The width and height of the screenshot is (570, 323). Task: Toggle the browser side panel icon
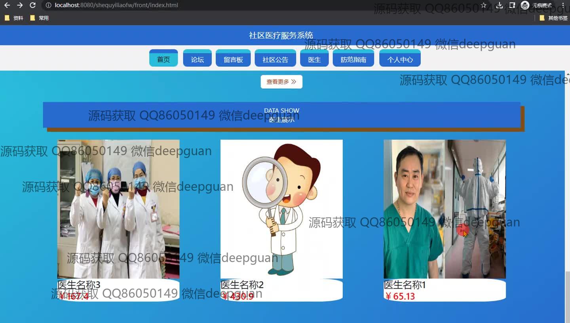(512, 5)
